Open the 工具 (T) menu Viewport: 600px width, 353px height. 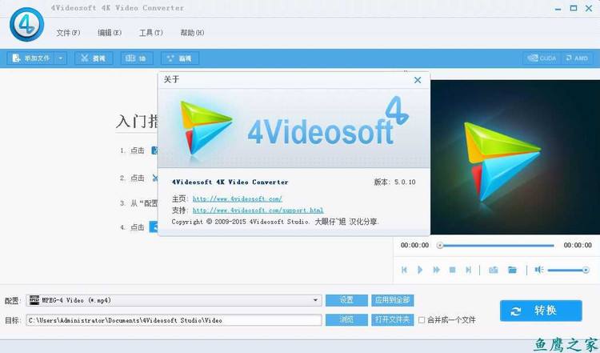coord(150,33)
